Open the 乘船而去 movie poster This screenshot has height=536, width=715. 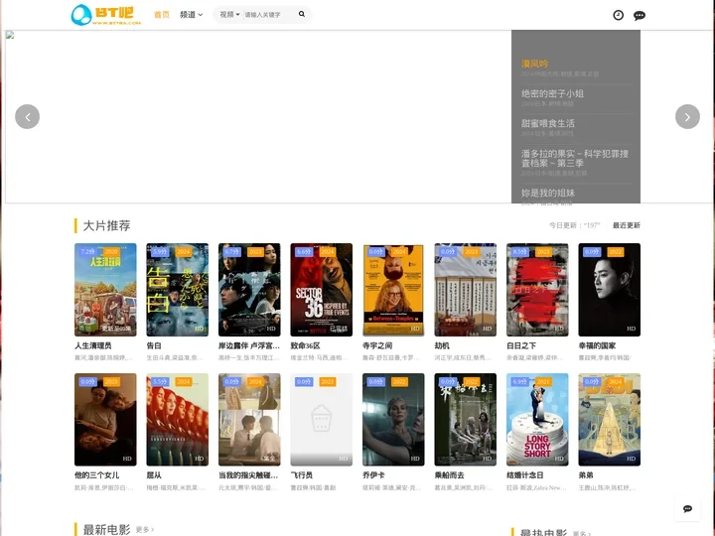[465, 419]
